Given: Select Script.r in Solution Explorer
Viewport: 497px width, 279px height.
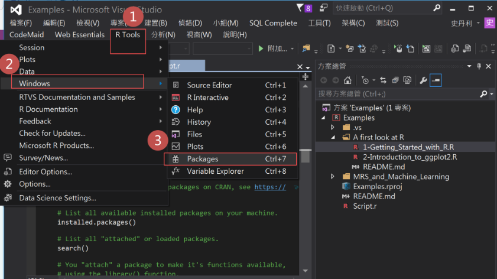Looking at the screenshot, I should (x=365, y=206).
